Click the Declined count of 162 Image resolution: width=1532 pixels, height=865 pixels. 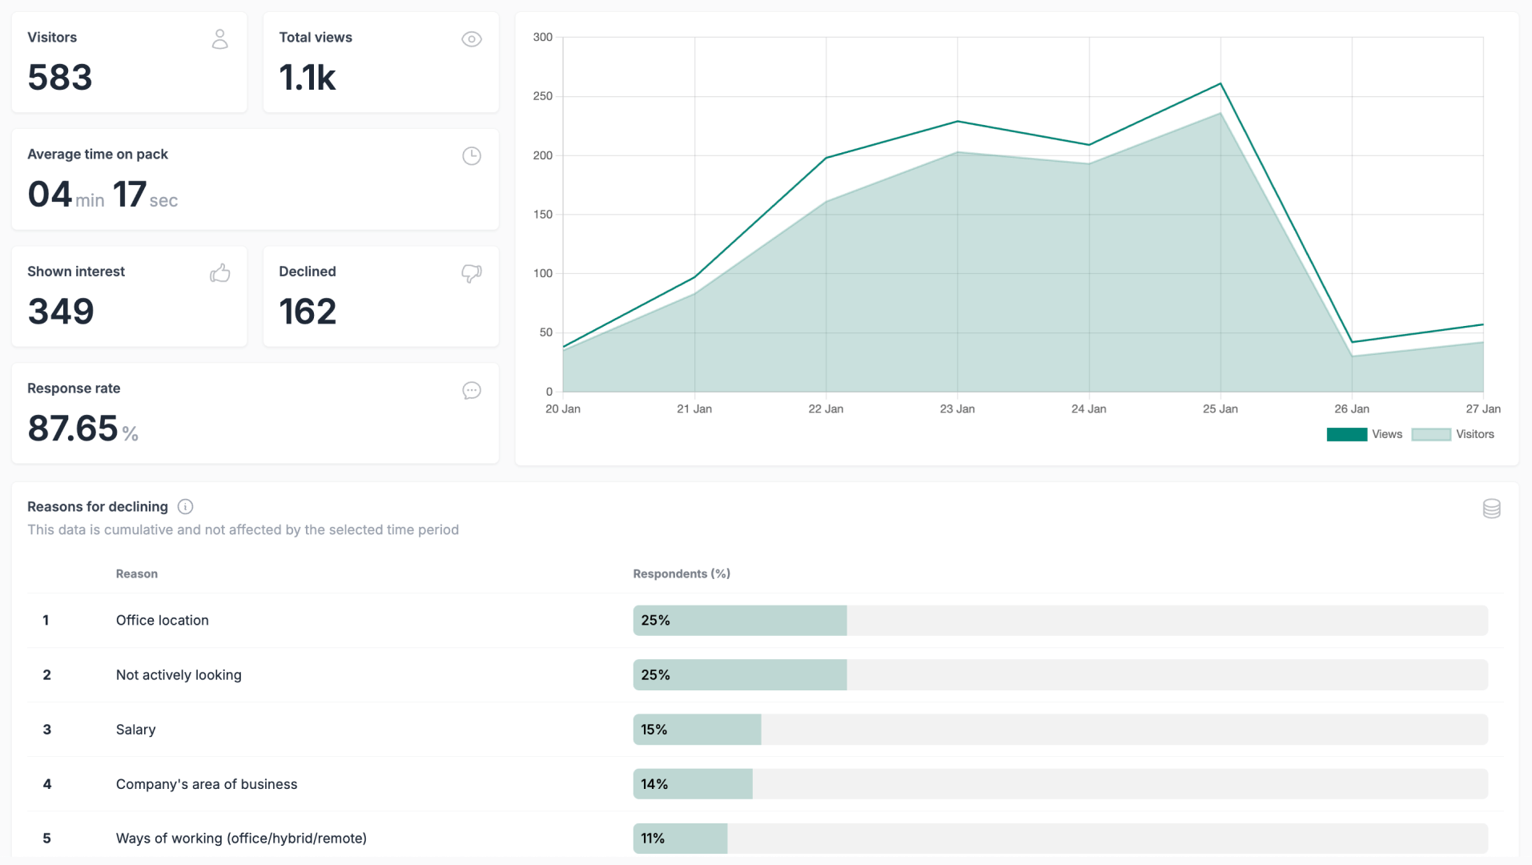click(307, 312)
